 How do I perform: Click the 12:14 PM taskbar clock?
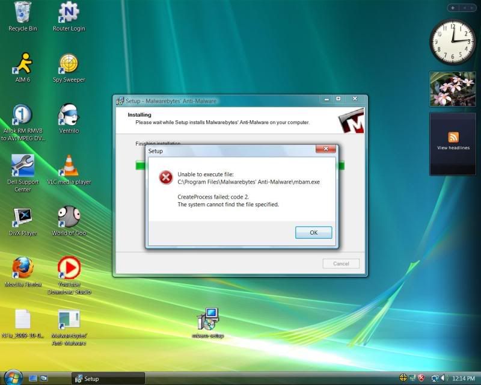464,378
